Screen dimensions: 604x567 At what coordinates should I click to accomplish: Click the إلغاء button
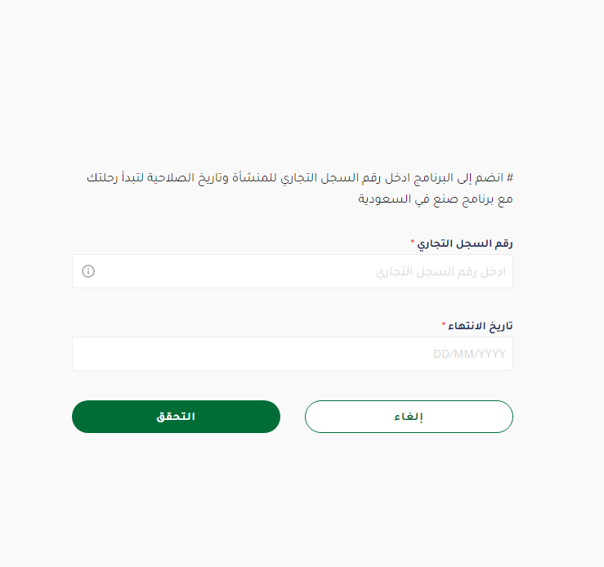click(x=409, y=417)
